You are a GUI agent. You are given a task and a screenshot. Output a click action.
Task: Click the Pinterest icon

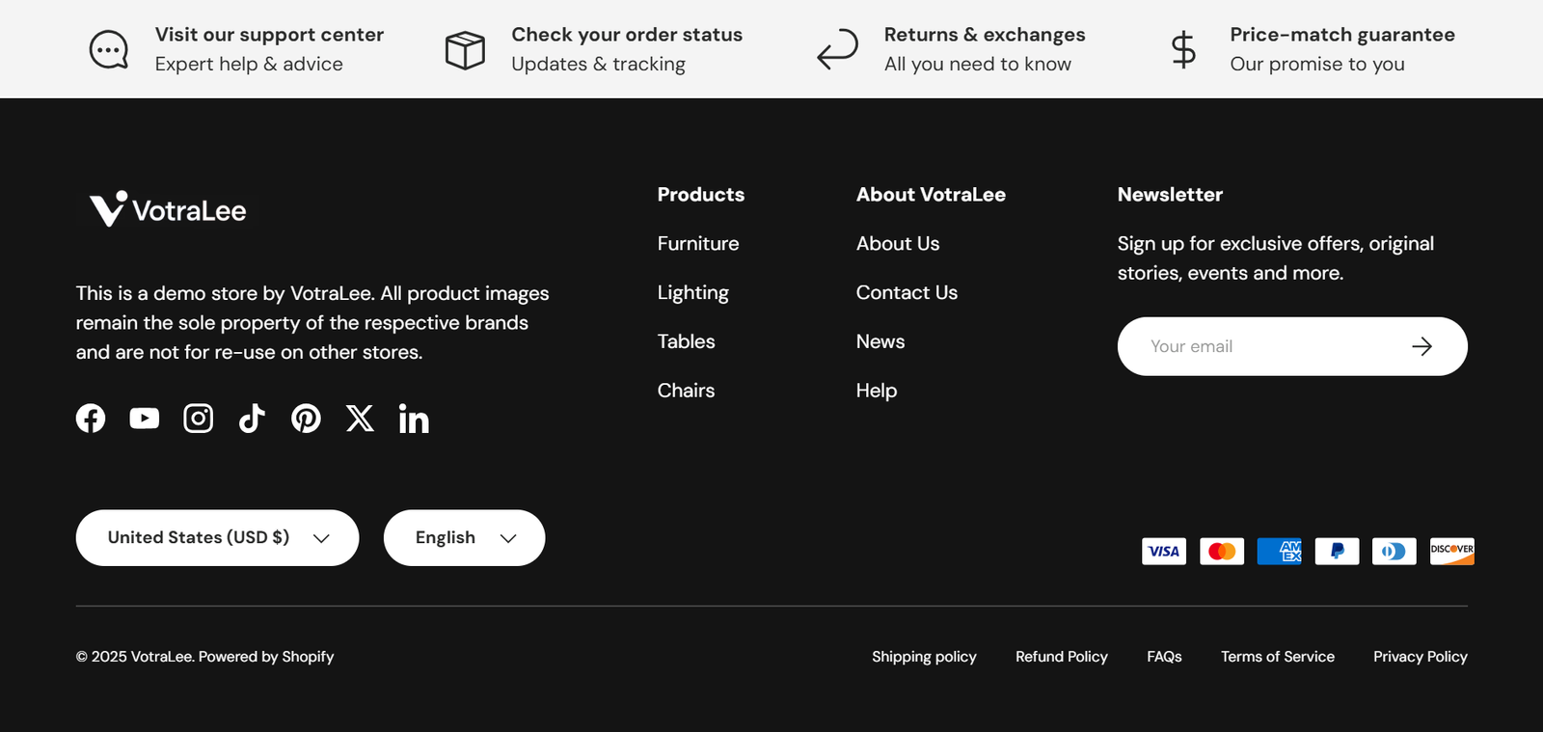[306, 419]
